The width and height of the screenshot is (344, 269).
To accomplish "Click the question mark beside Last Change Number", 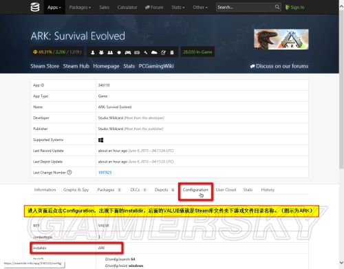I will coord(69,172).
